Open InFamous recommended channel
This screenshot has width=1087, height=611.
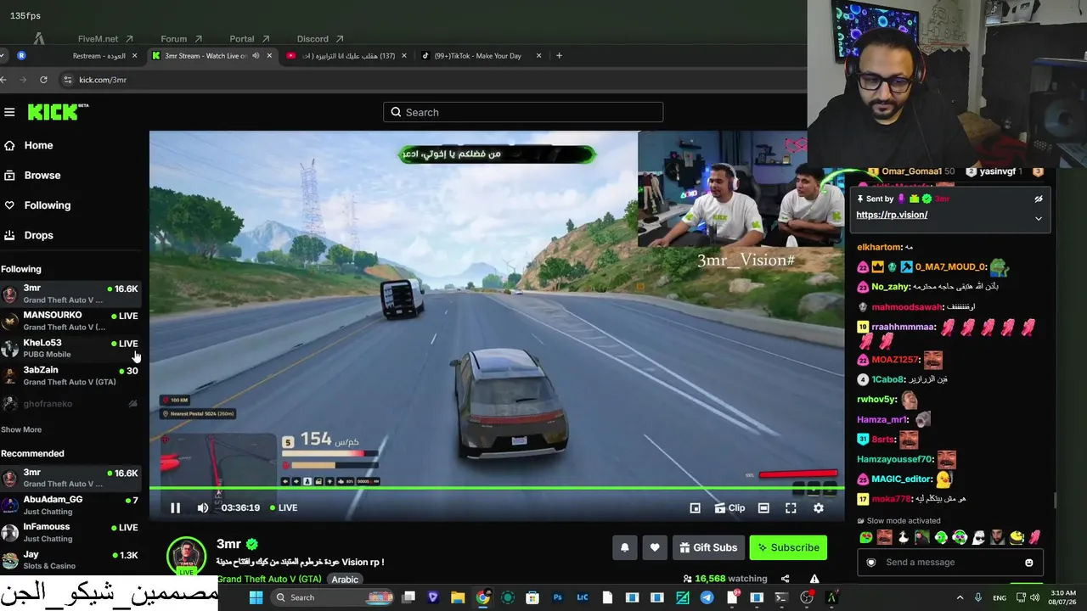pyautogui.click(x=70, y=532)
